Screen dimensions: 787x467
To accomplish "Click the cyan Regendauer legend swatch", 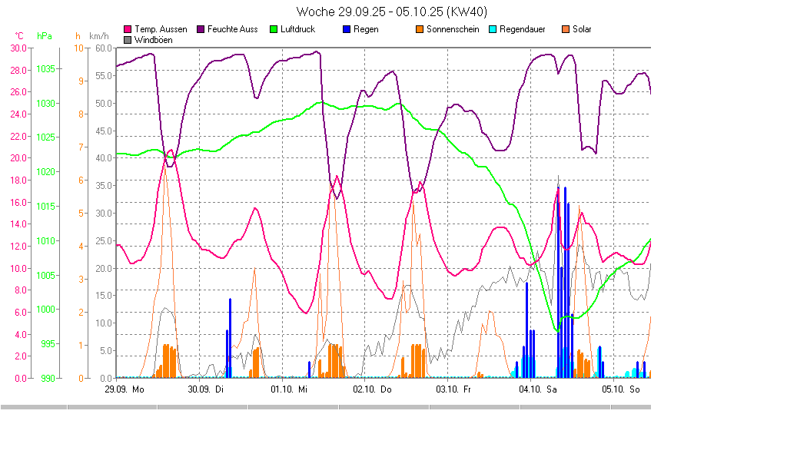I will click(493, 29).
